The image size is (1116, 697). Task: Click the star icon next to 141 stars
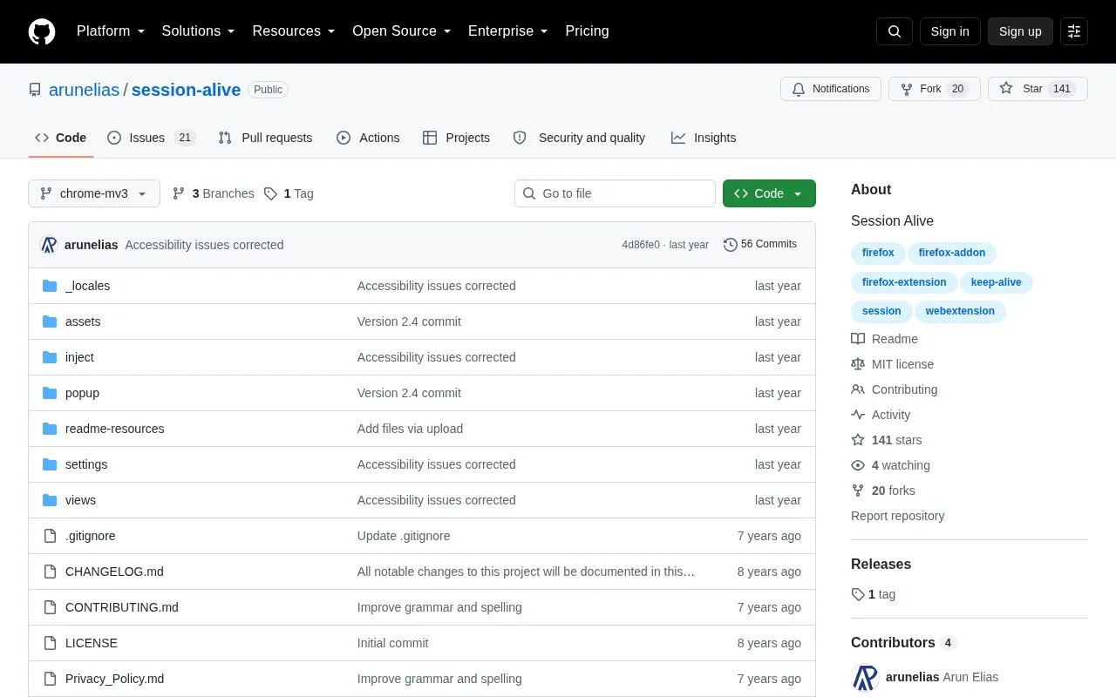(x=858, y=440)
